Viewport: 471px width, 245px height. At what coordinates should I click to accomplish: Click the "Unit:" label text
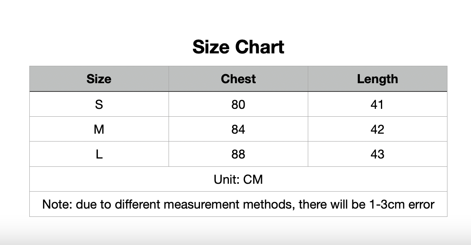(226, 180)
